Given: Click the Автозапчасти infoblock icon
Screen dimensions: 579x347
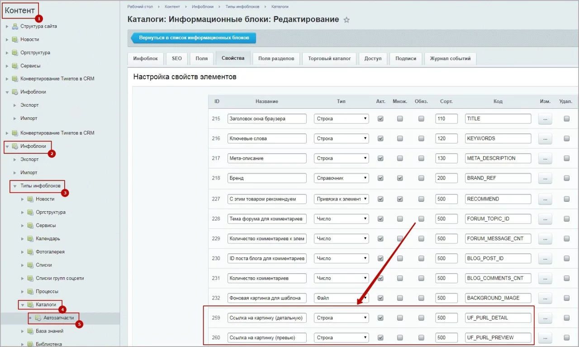Looking at the screenshot, I should coord(38,318).
